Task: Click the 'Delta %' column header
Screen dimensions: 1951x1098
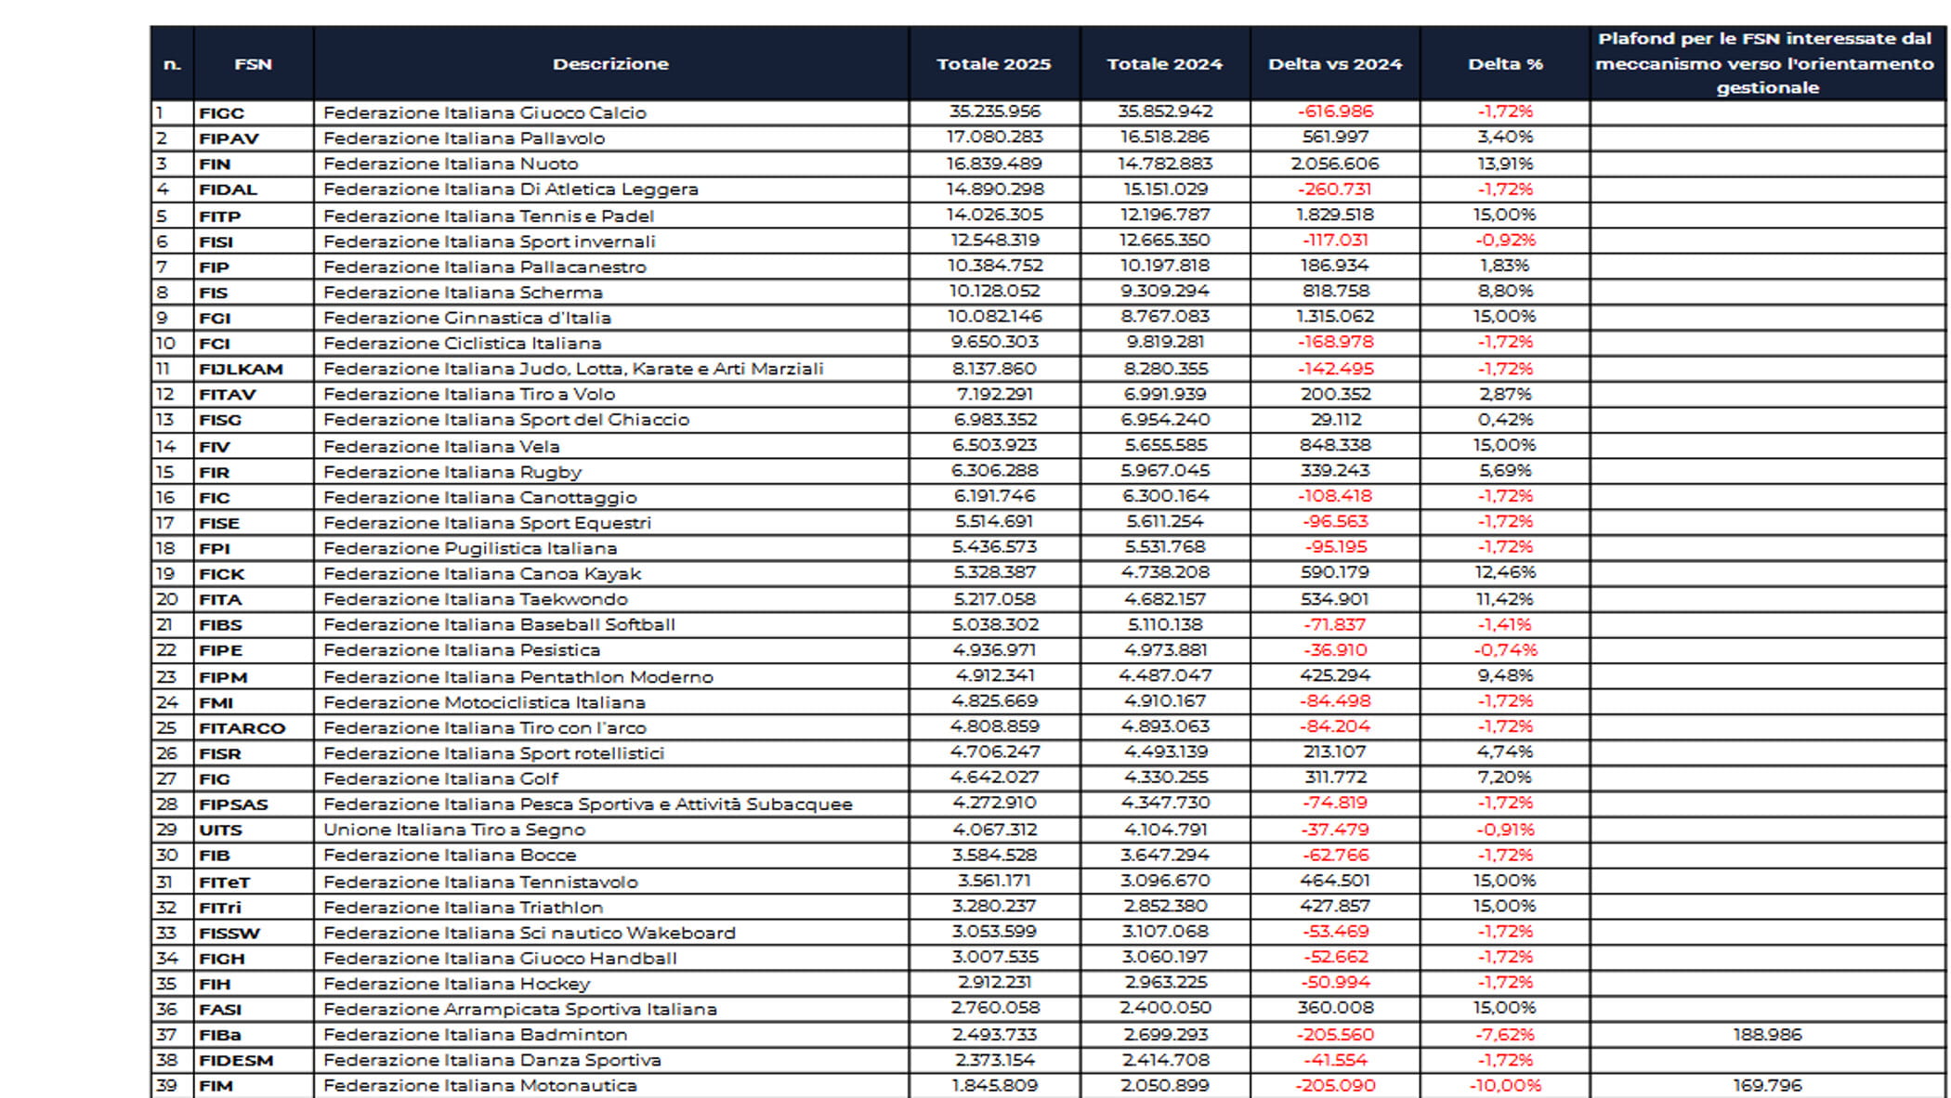Action: click(1505, 64)
